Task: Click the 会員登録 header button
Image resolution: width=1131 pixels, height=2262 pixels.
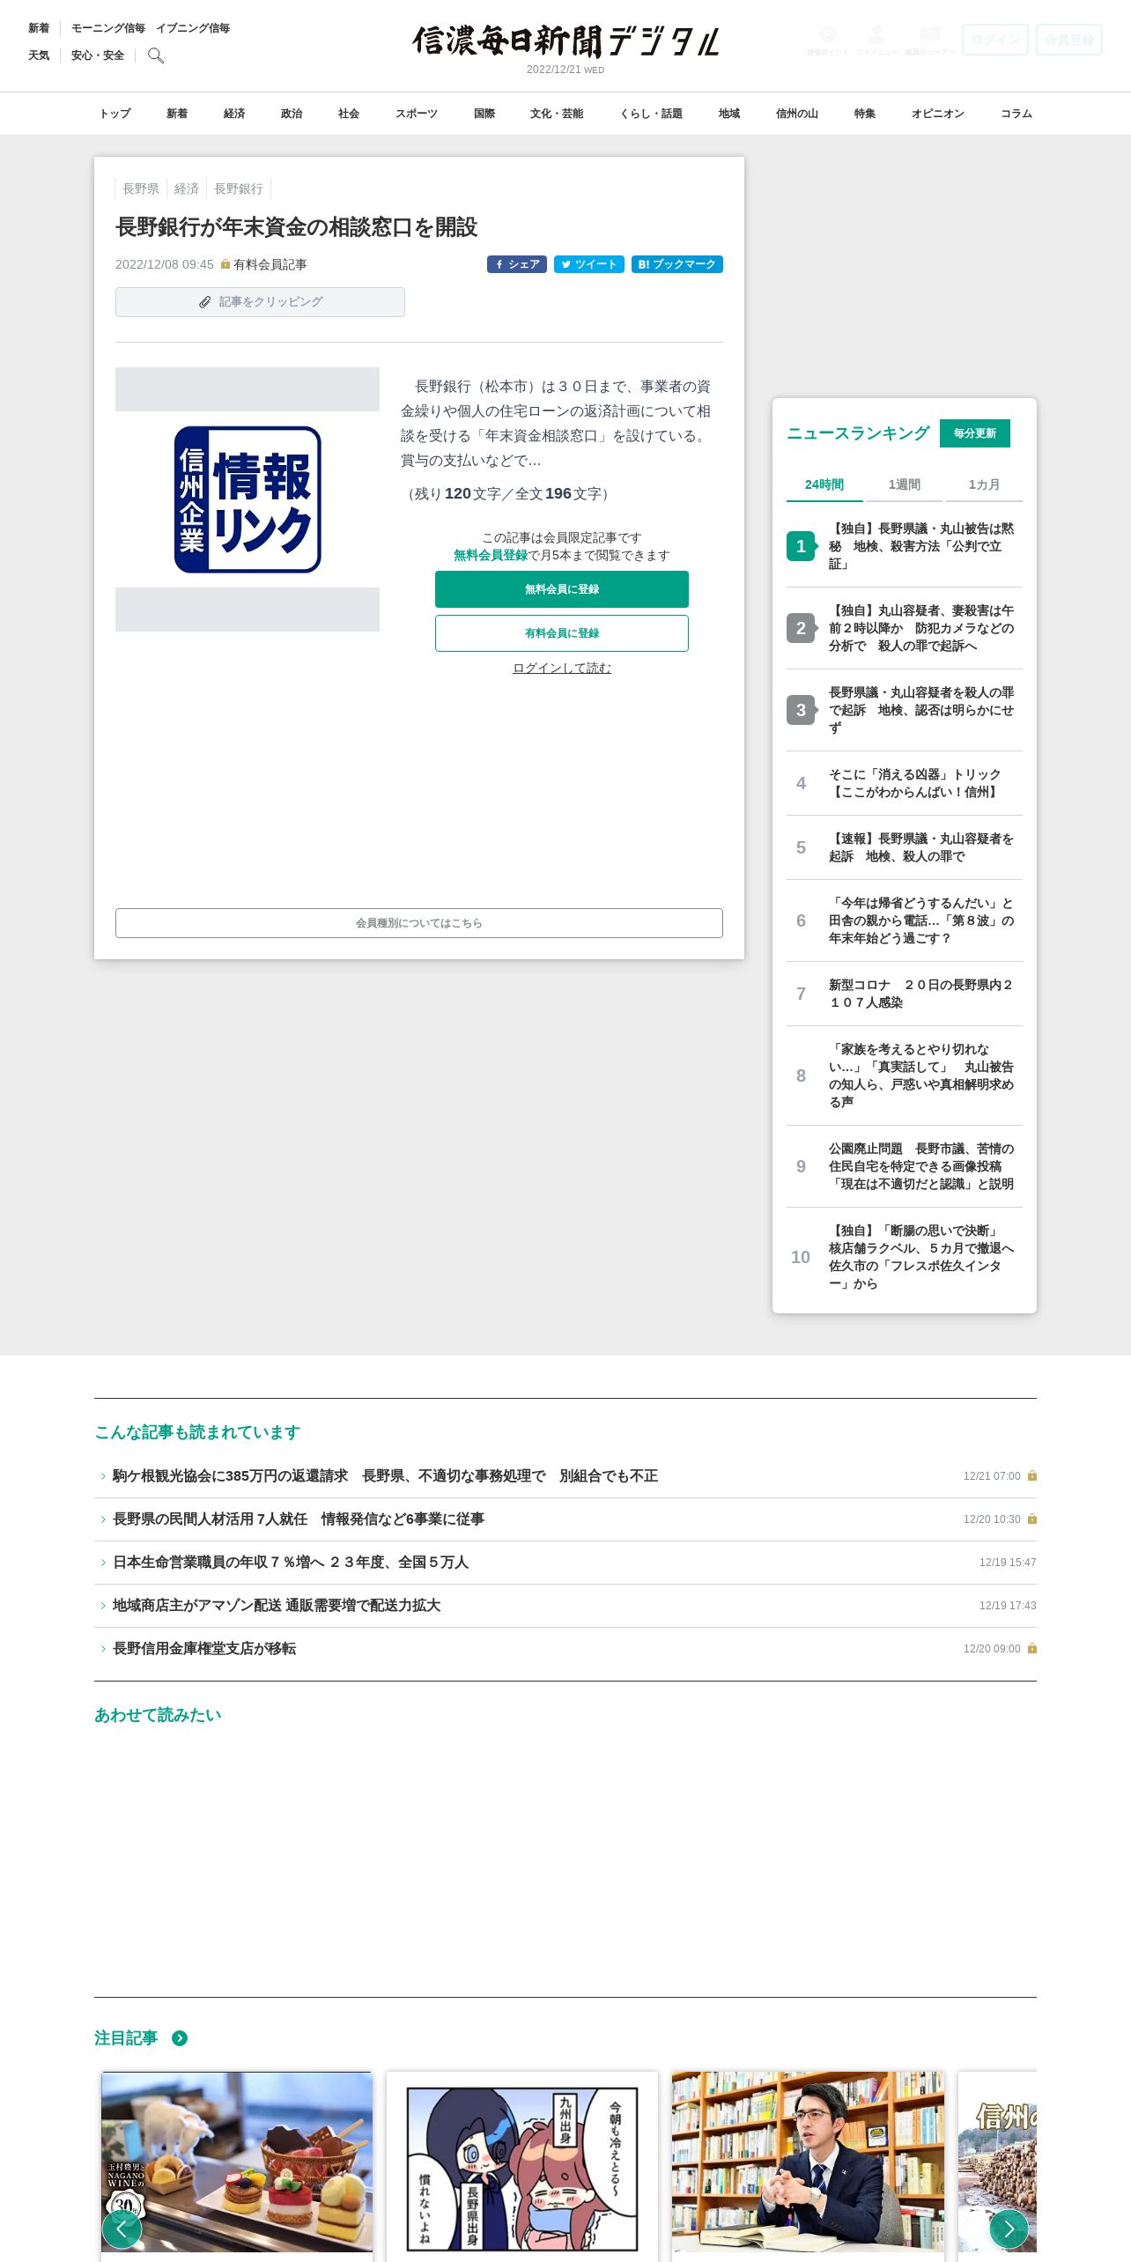Action: pyautogui.click(x=1069, y=40)
